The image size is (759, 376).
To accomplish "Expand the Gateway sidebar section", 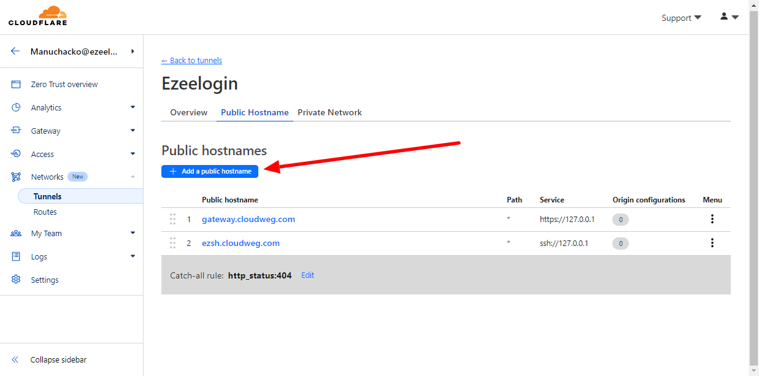I will tap(133, 131).
